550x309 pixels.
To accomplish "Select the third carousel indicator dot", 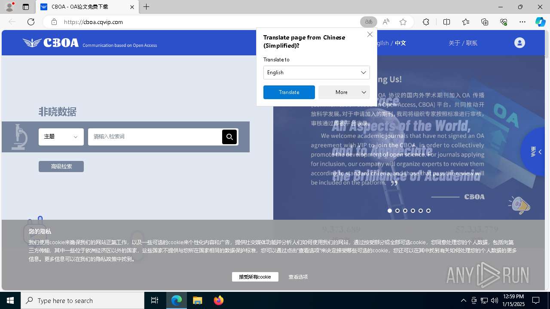I will tap(405, 211).
